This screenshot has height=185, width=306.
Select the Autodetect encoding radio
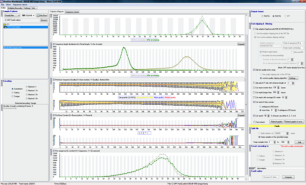click(13, 89)
